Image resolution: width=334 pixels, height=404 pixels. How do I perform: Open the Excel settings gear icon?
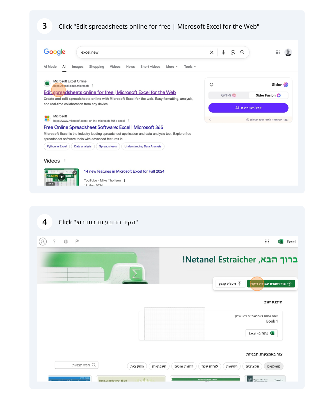point(65,241)
